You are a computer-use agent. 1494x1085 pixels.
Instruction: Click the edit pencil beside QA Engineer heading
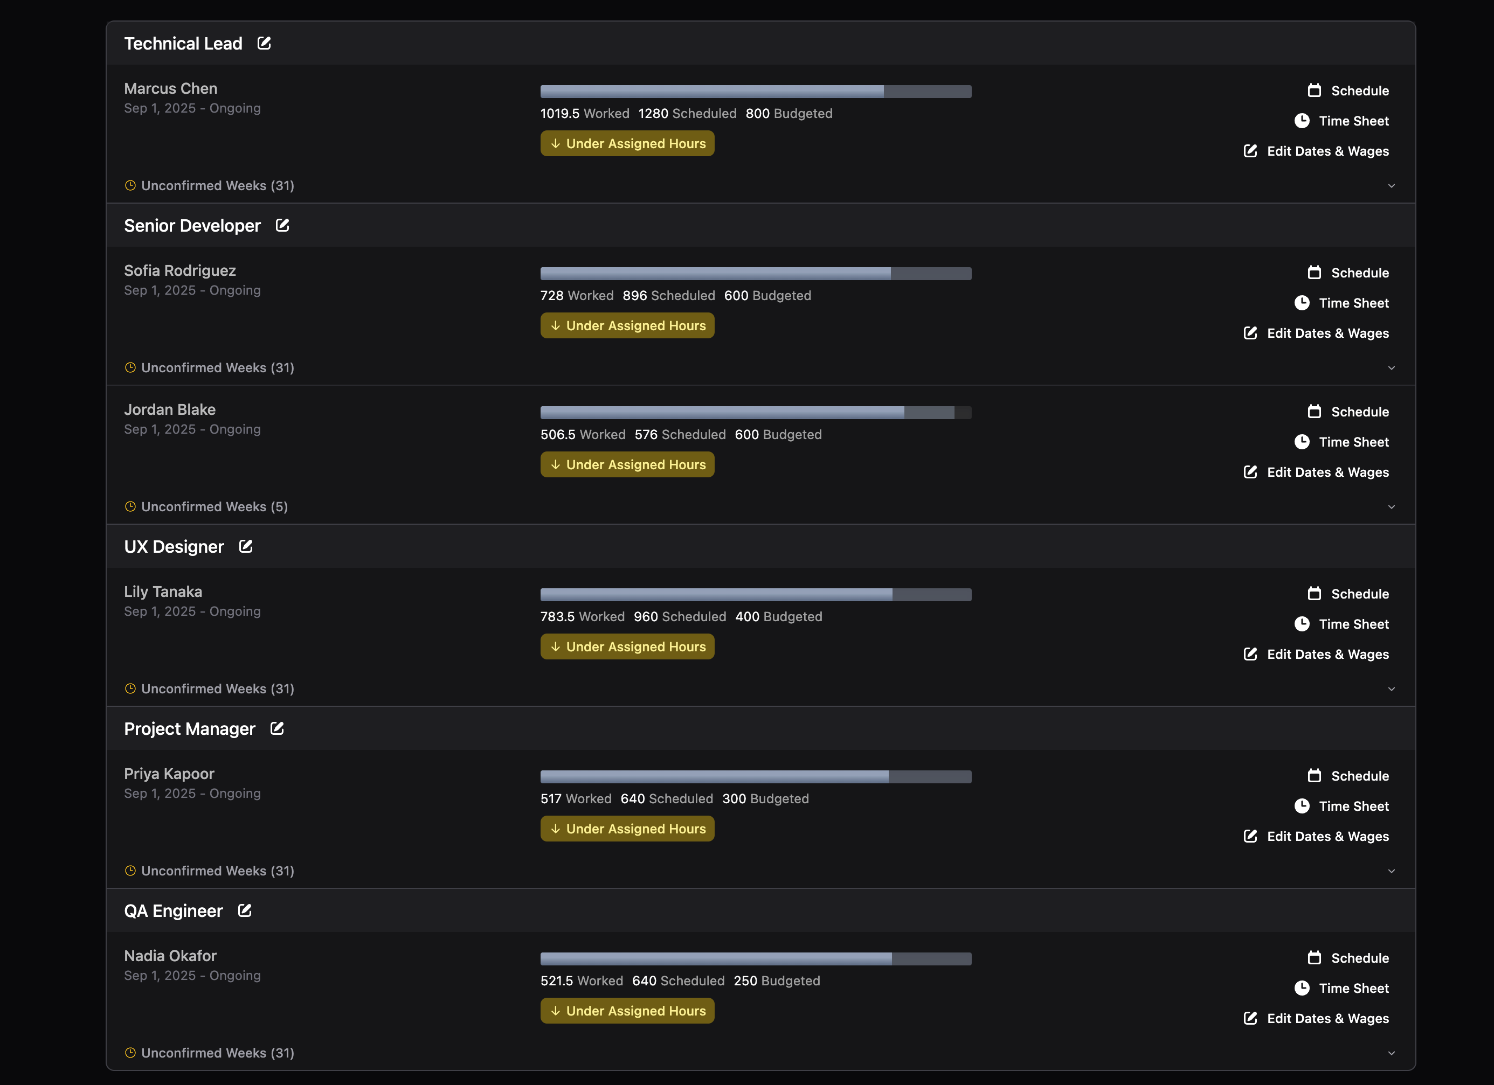click(244, 910)
